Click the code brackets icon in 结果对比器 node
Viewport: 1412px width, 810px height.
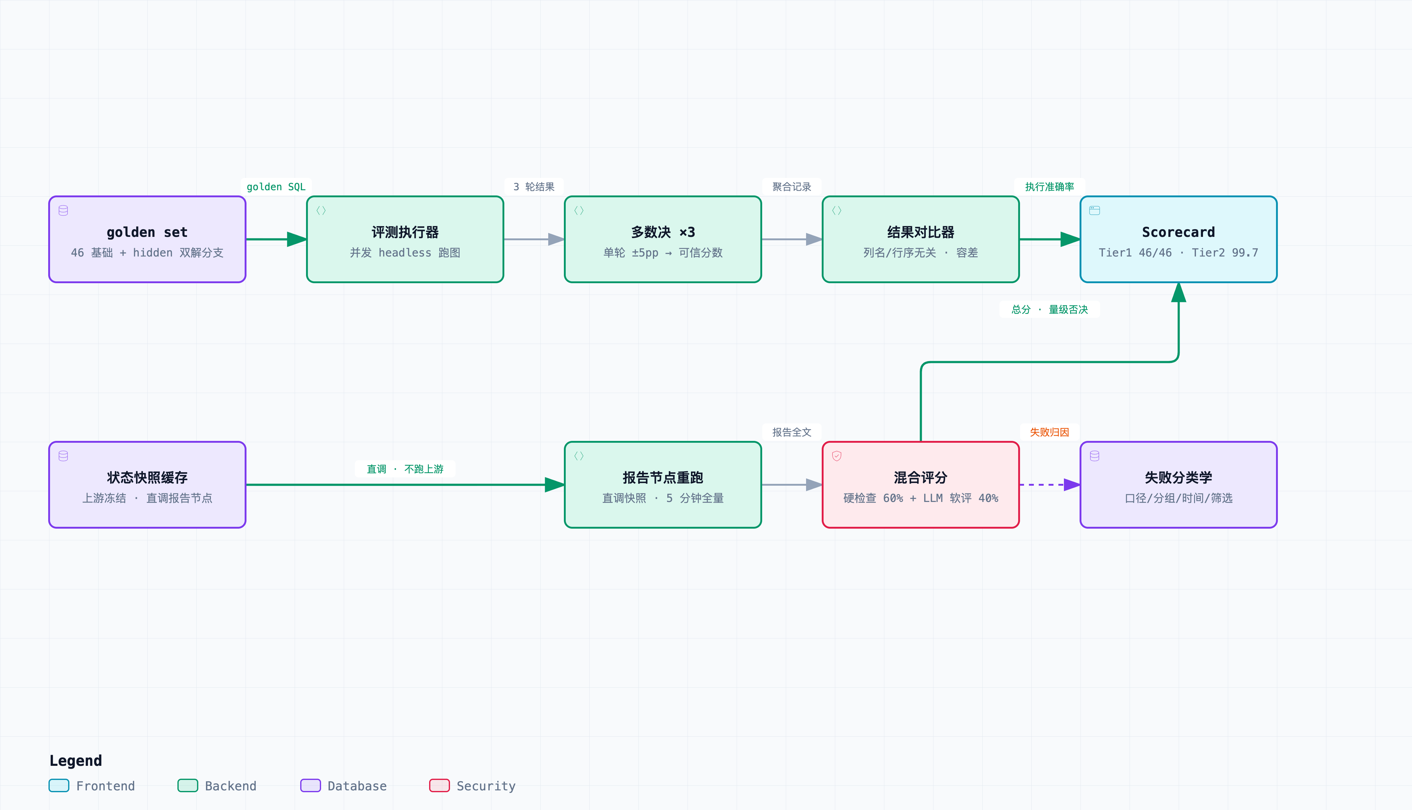[836, 211]
